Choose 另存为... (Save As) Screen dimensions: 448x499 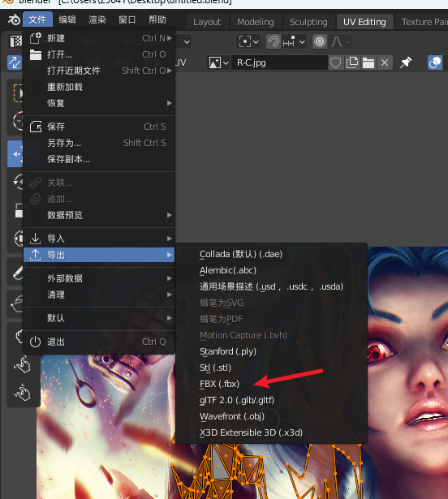tap(99, 143)
